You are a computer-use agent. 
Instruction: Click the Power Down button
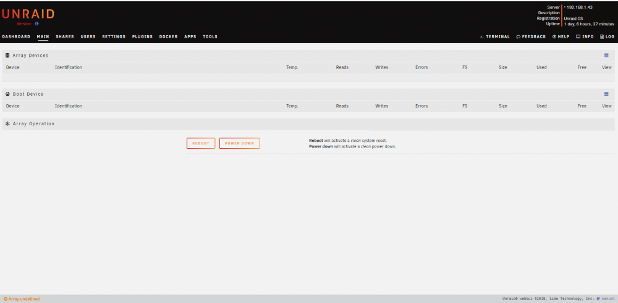[x=240, y=143]
